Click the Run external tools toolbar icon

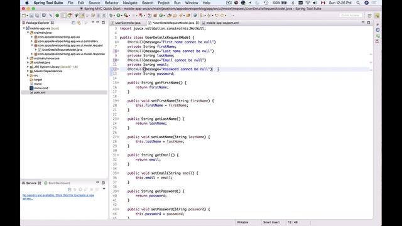pos(126,15)
